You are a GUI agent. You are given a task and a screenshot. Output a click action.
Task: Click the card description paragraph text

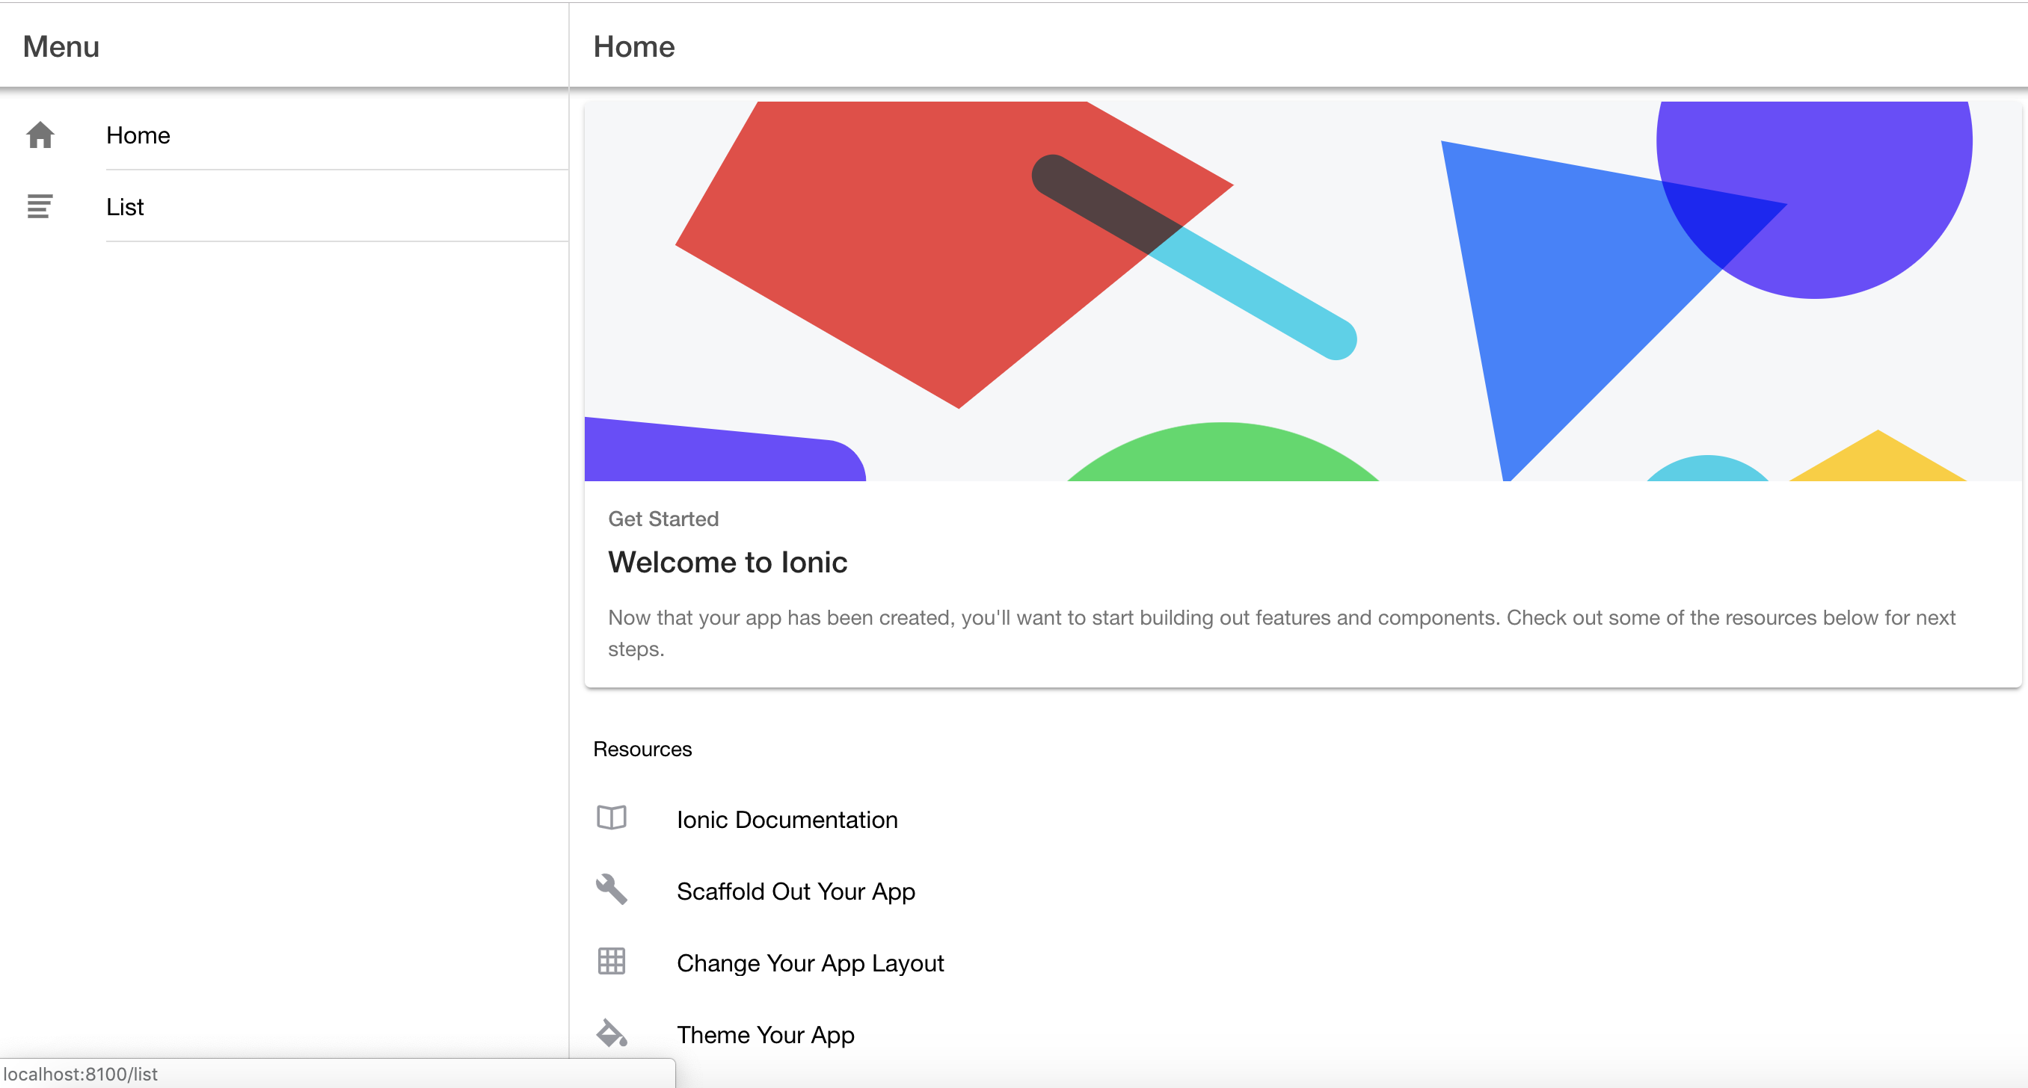(1282, 633)
